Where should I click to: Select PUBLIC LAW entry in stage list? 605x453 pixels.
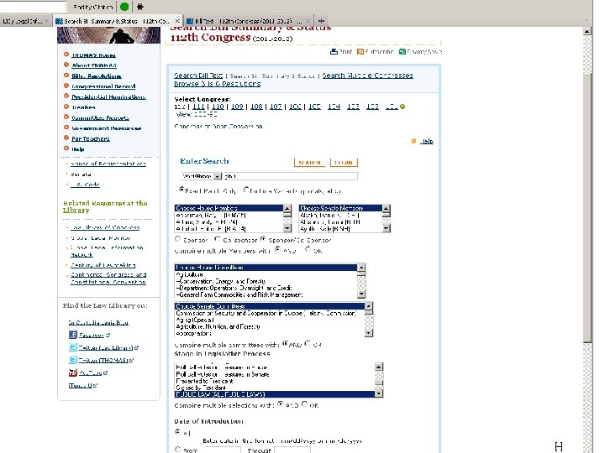[x=275, y=394]
